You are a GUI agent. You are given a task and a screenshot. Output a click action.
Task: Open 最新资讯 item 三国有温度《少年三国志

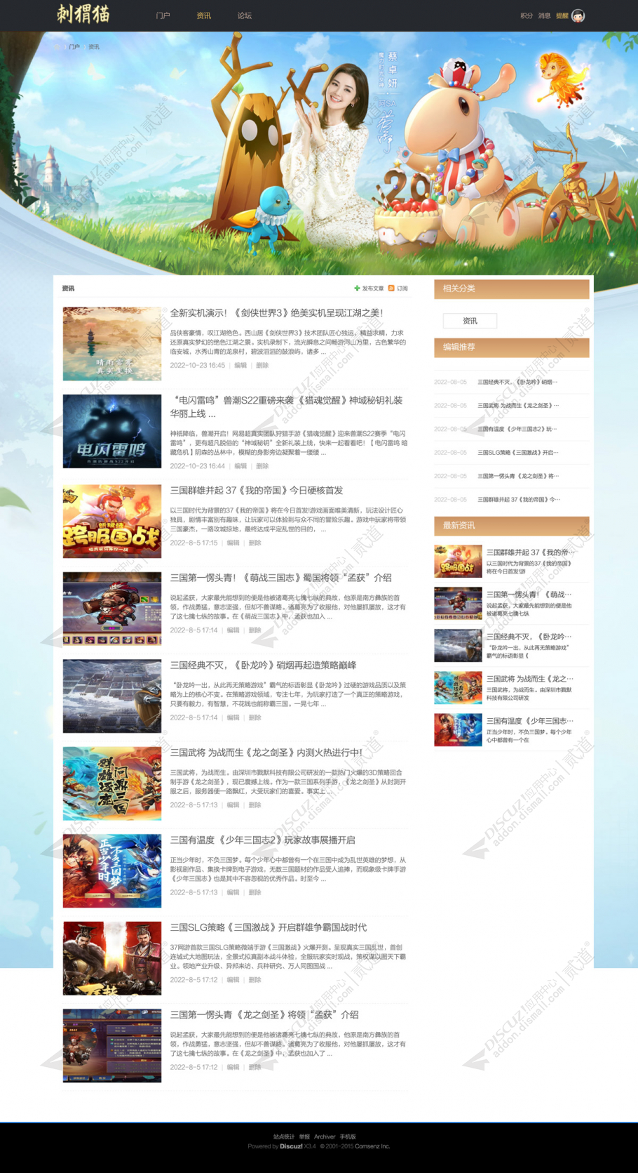[529, 721]
